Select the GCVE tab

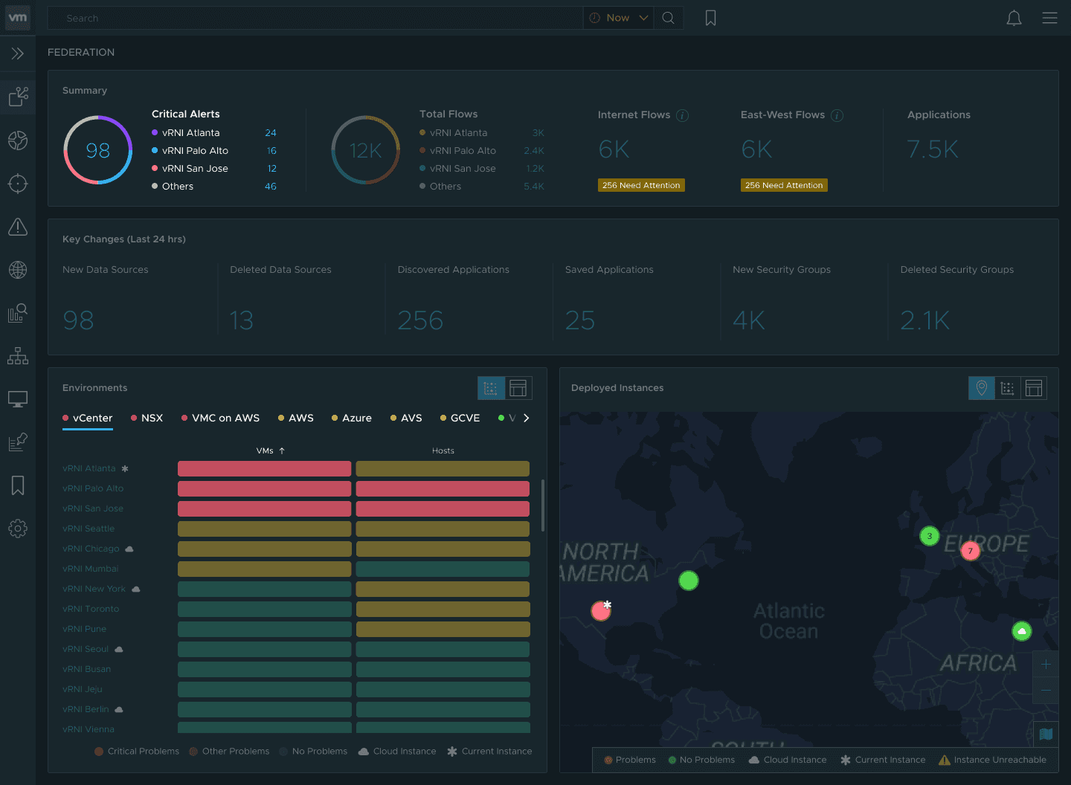click(x=460, y=419)
